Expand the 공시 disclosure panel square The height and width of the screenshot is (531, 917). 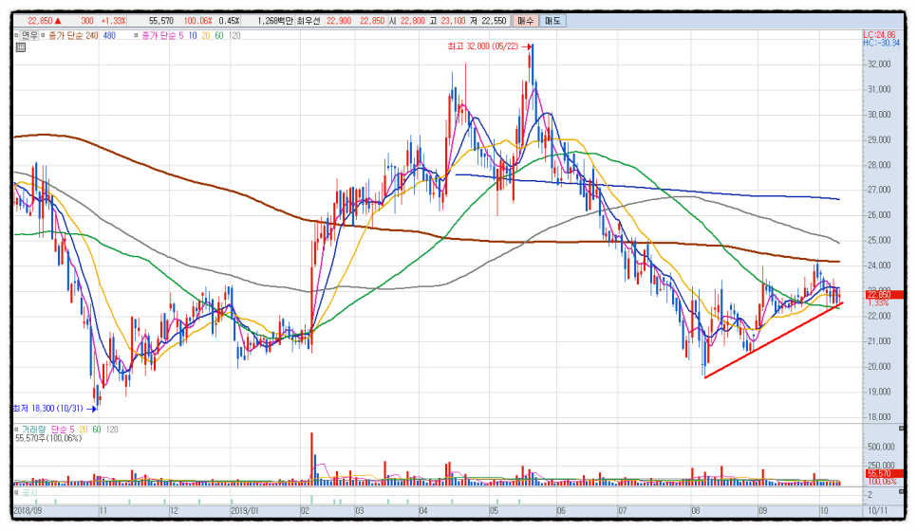click(x=16, y=491)
